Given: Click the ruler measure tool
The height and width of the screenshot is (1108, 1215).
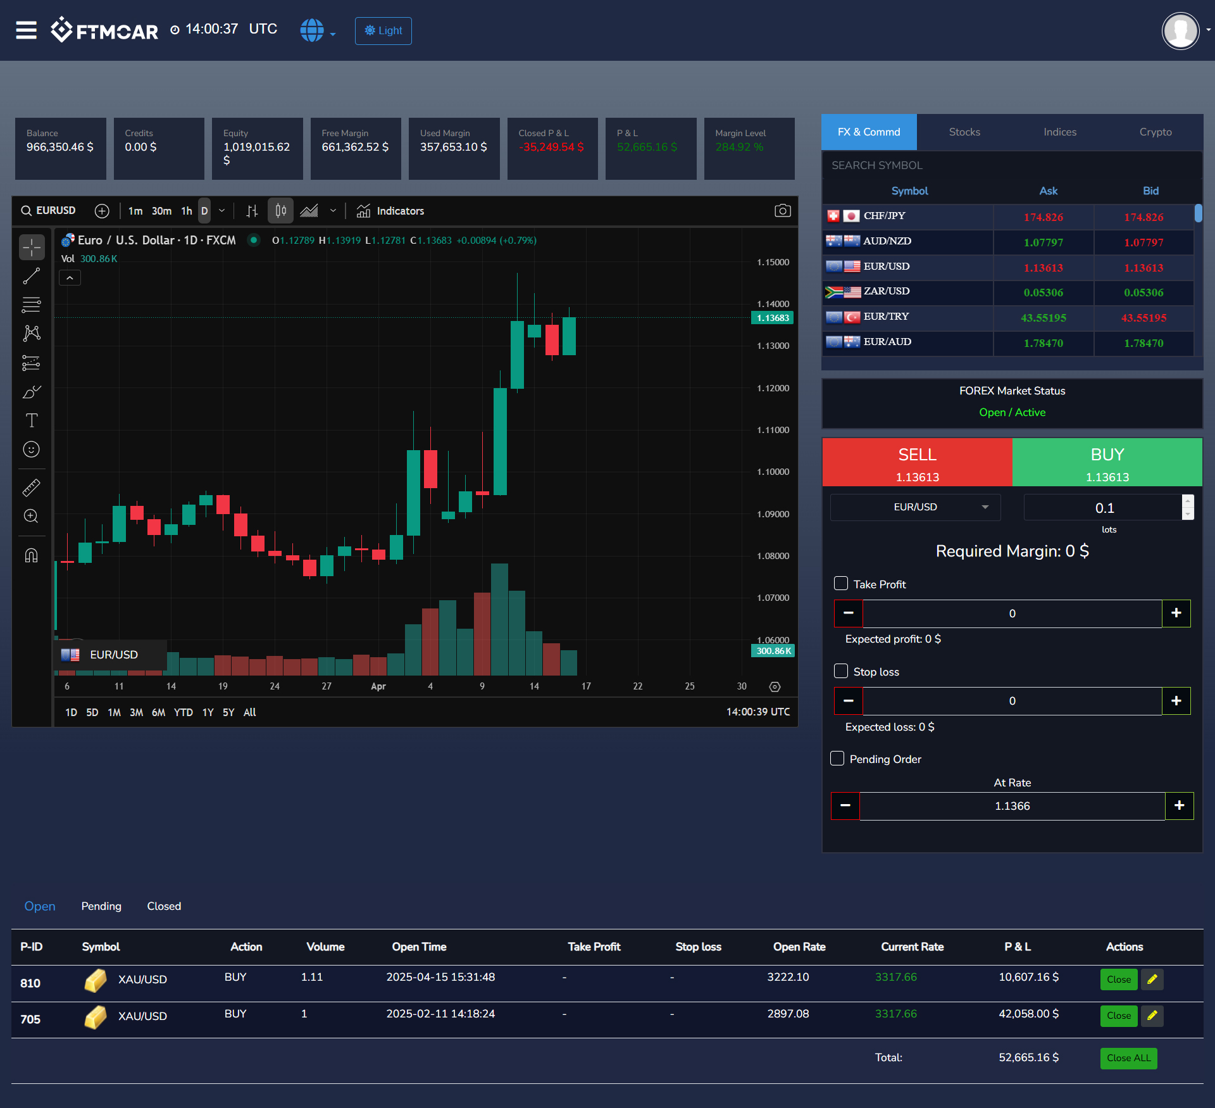Looking at the screenshot, I should pyautogui.click(x=31, y=487).
